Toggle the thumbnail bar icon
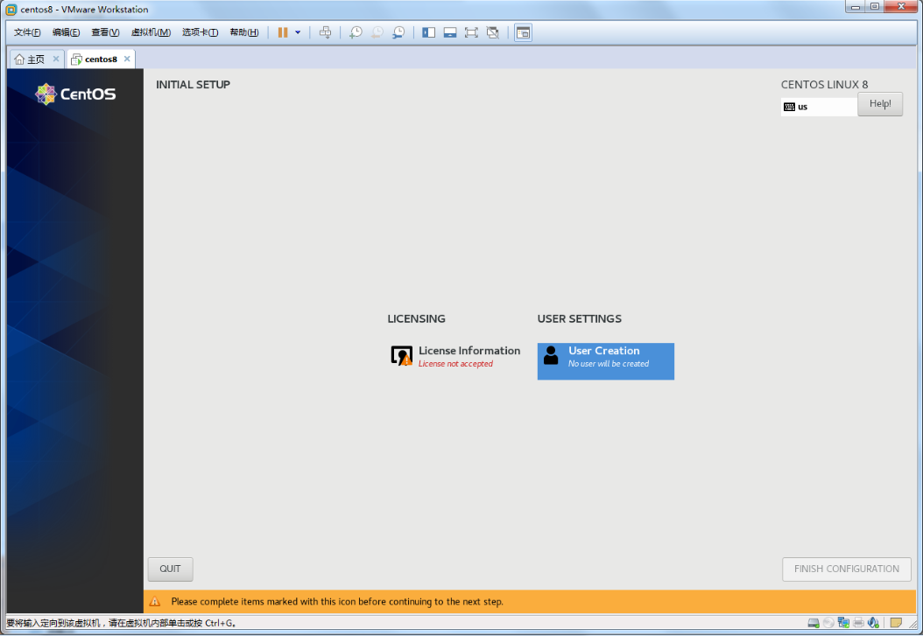Image resolution: width=923 pixels, height=636 pixels. point(450,32)
